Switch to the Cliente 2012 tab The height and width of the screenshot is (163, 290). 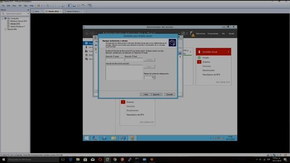point(53,11)
